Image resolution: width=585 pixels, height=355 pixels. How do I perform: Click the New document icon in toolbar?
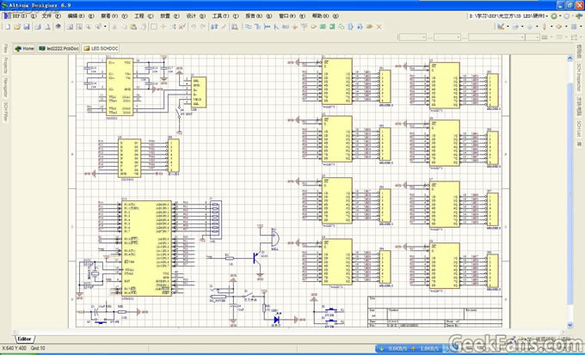7,27
